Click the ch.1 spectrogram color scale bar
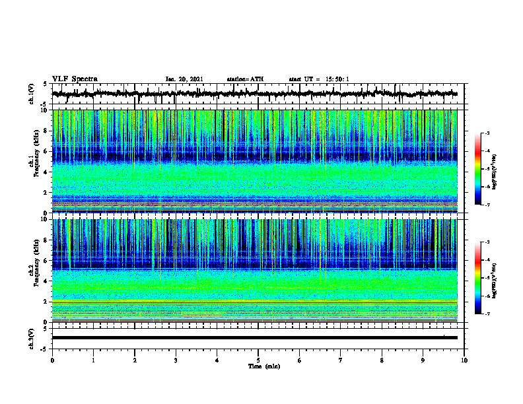This screenshot has height=404, width=523. (477, 169)
